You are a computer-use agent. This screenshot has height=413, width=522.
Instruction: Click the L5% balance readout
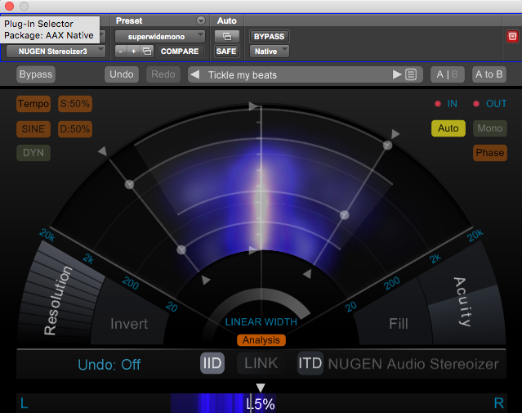[x=261, y=404]
